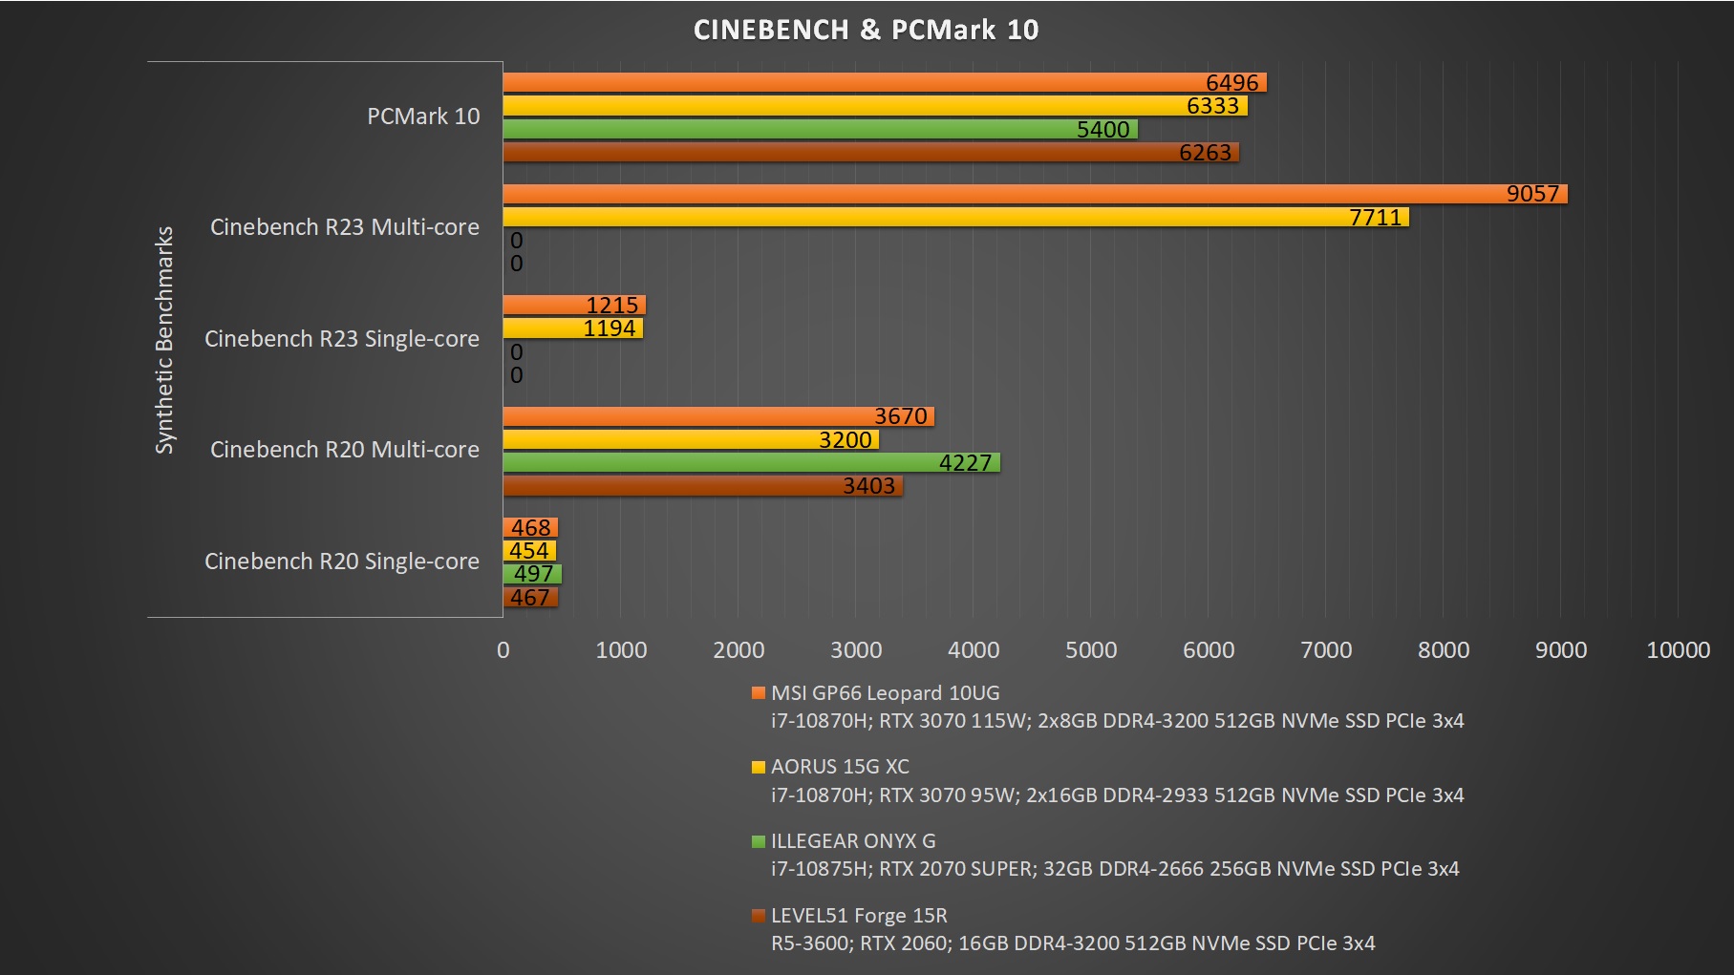Select the Cinebench R23 Single-core category label
Viewport: 1734px width, 975px height.
coord(342,339)
